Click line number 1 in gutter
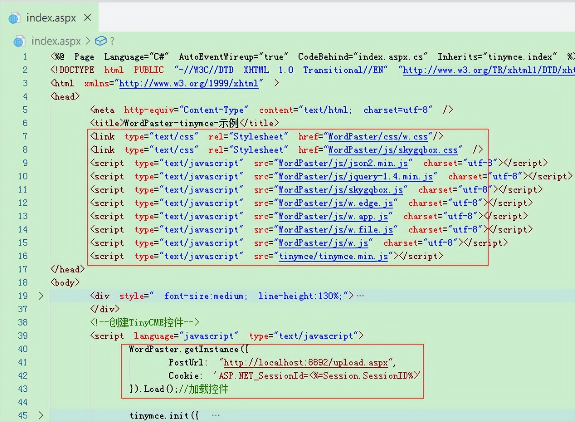 tap(25, 57)
